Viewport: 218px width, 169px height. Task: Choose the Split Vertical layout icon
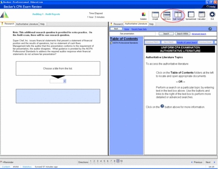click(178, 15)
